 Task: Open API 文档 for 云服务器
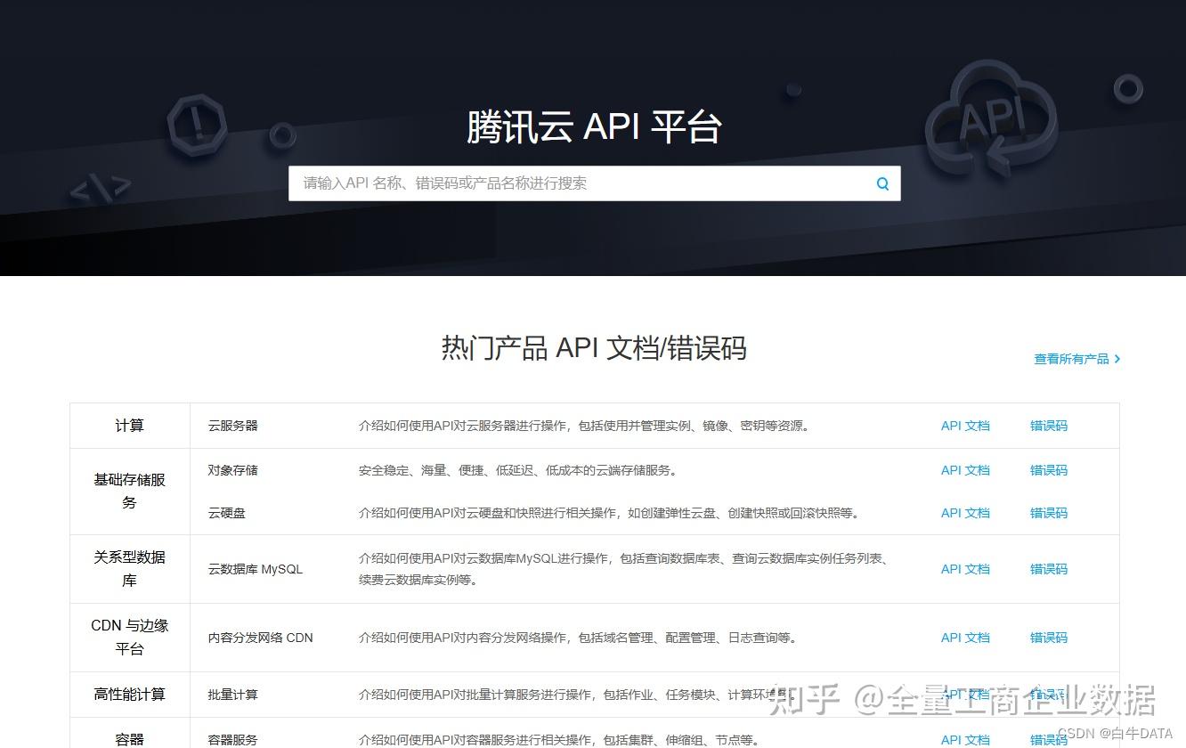965,426
